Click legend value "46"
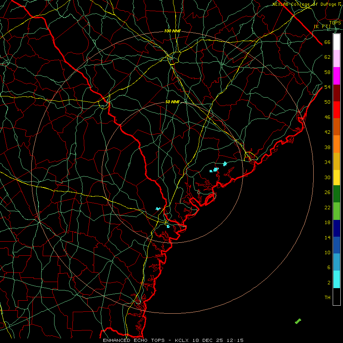The width and height of the screenshot is (343, 343). click(x=327, y=117)
